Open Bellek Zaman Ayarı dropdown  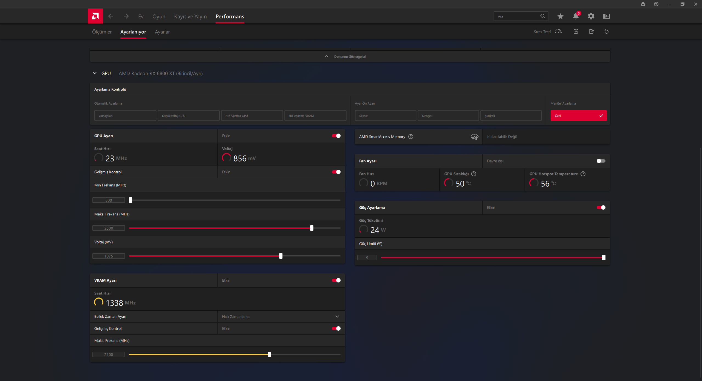[281, 316]
